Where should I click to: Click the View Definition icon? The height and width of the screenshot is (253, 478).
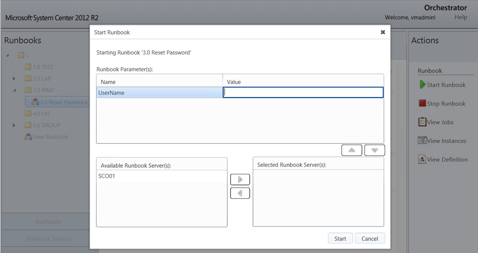422,159
